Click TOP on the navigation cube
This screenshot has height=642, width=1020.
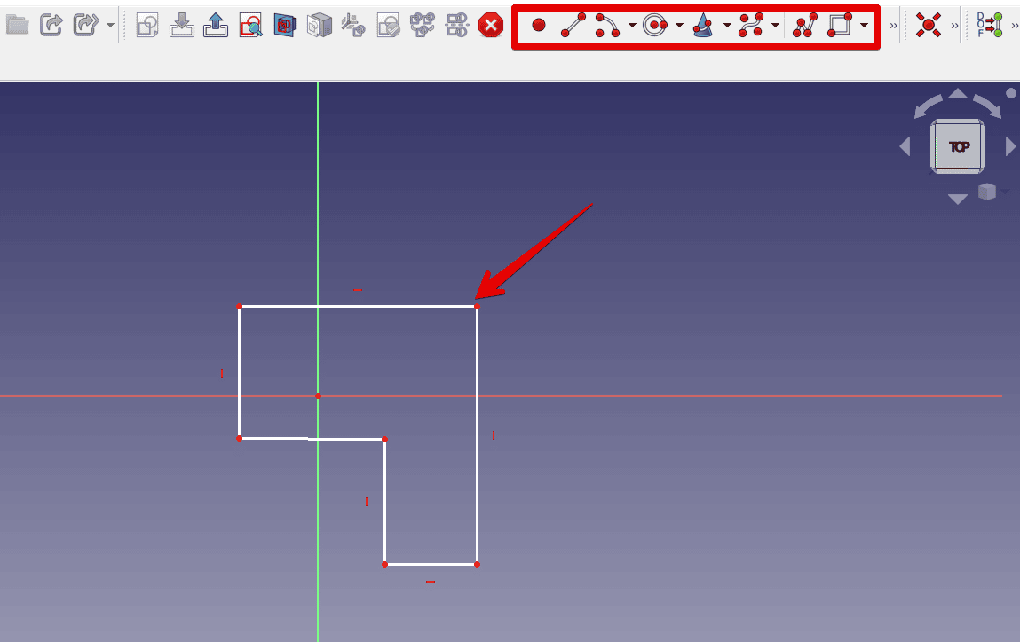click(x=957, y=146)
